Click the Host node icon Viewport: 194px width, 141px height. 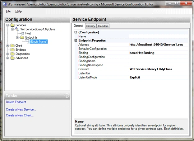click(x=22, y=33)
